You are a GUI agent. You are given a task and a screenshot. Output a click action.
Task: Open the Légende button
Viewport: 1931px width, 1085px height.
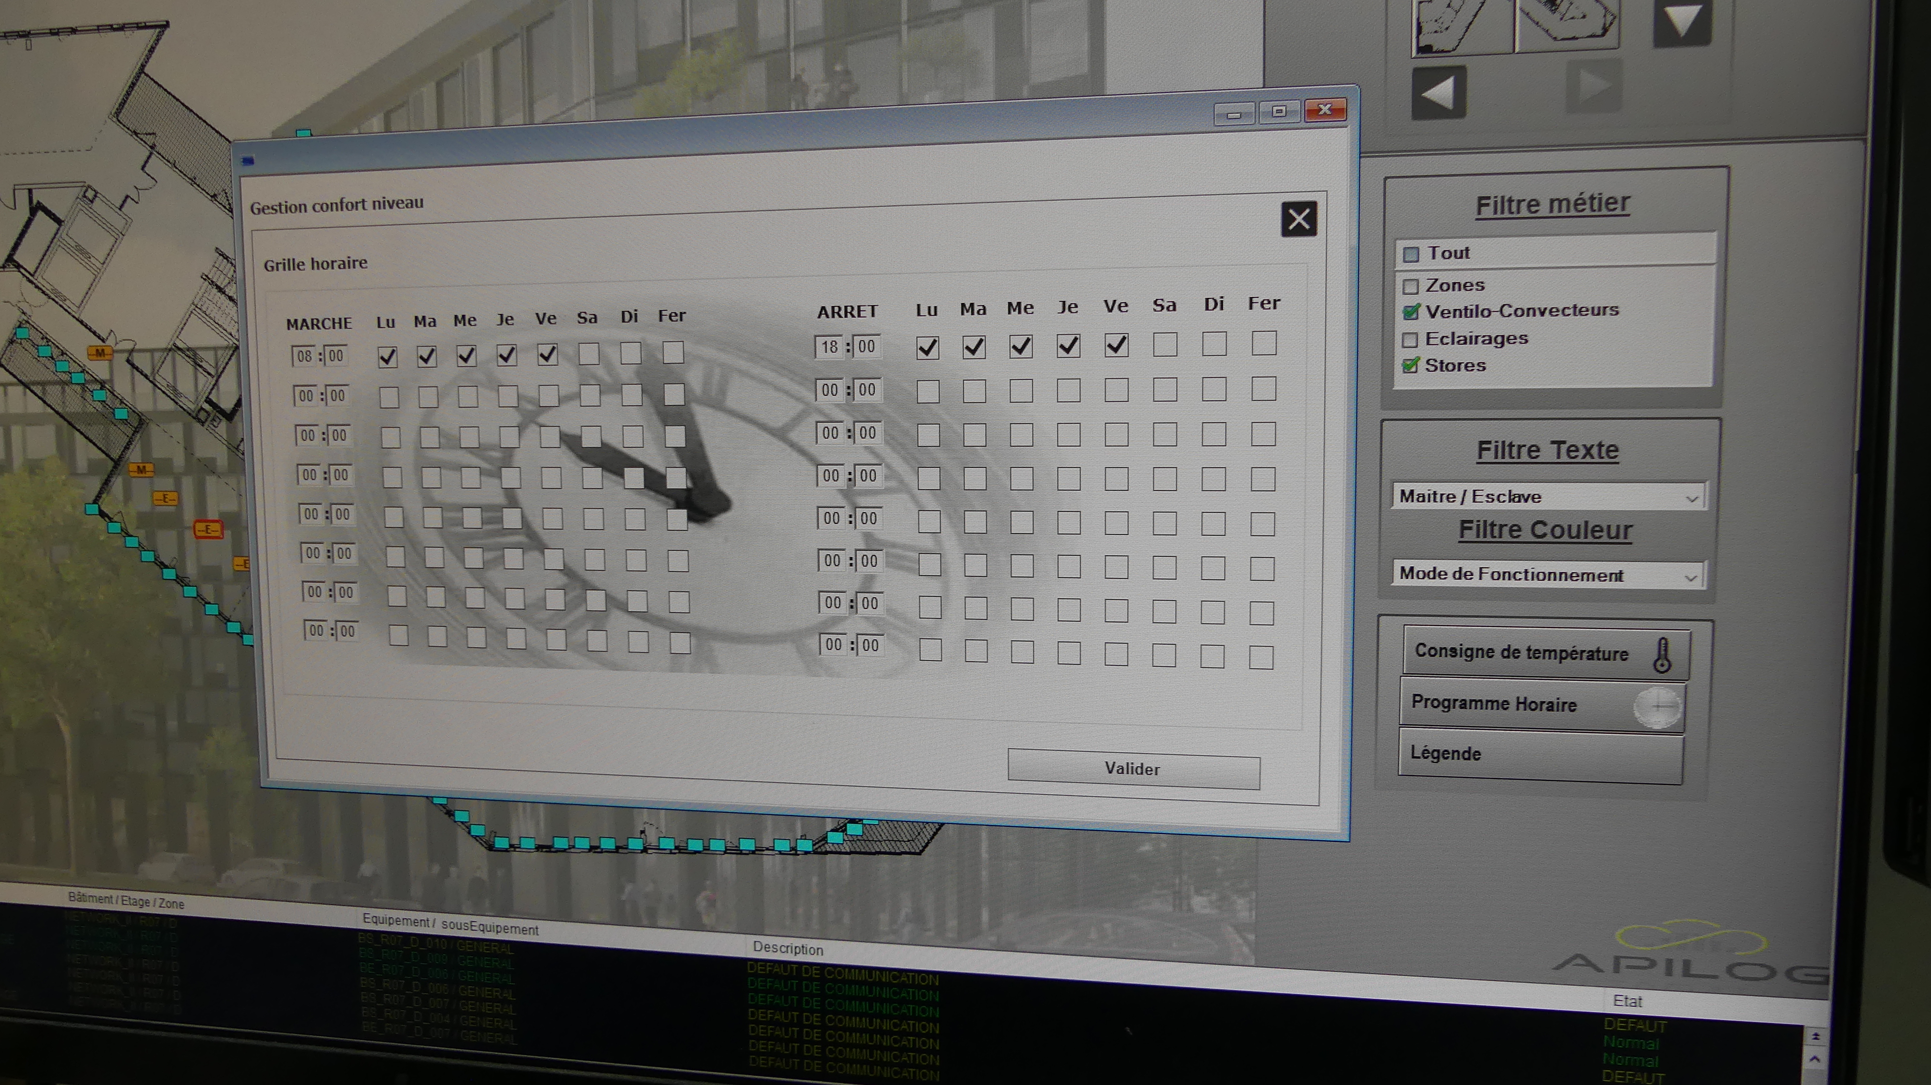point(1539,754)
